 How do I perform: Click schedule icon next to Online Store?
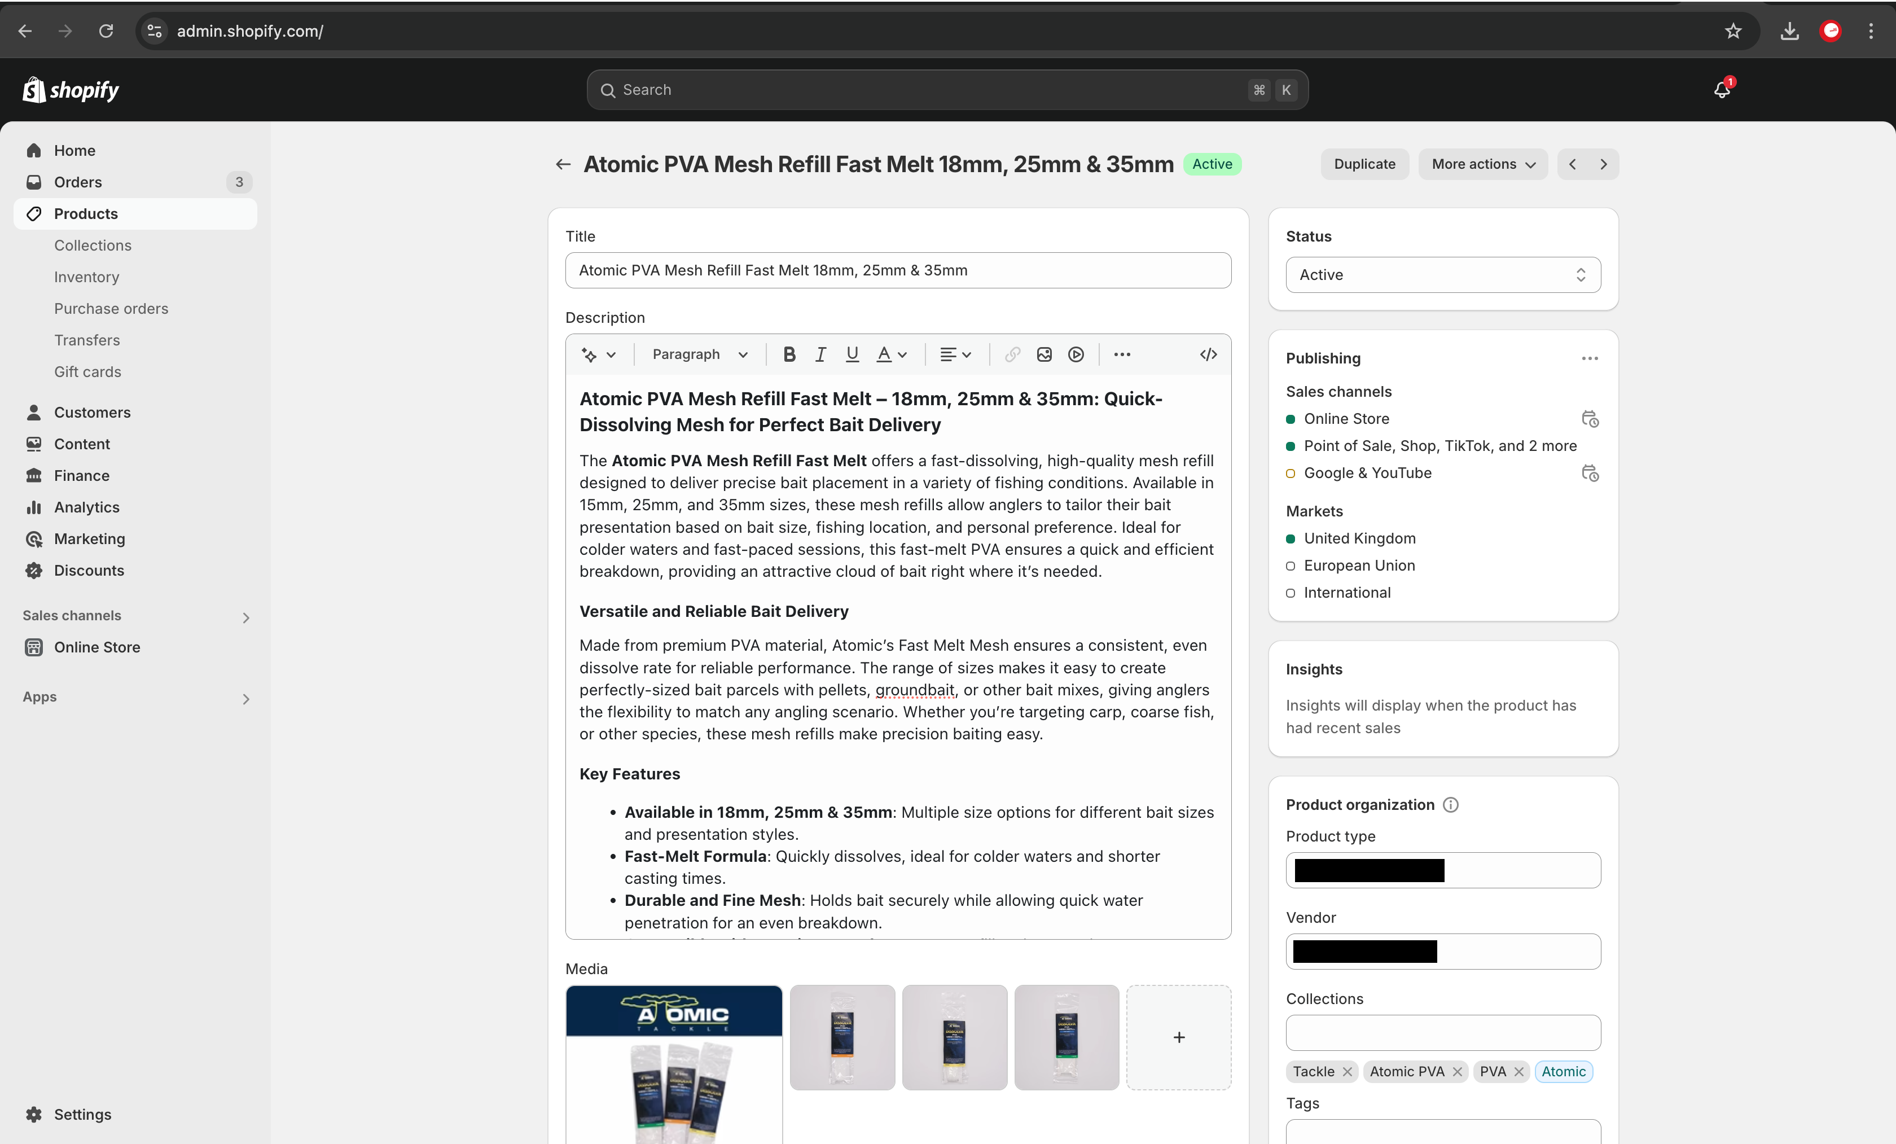[1590, 419]
